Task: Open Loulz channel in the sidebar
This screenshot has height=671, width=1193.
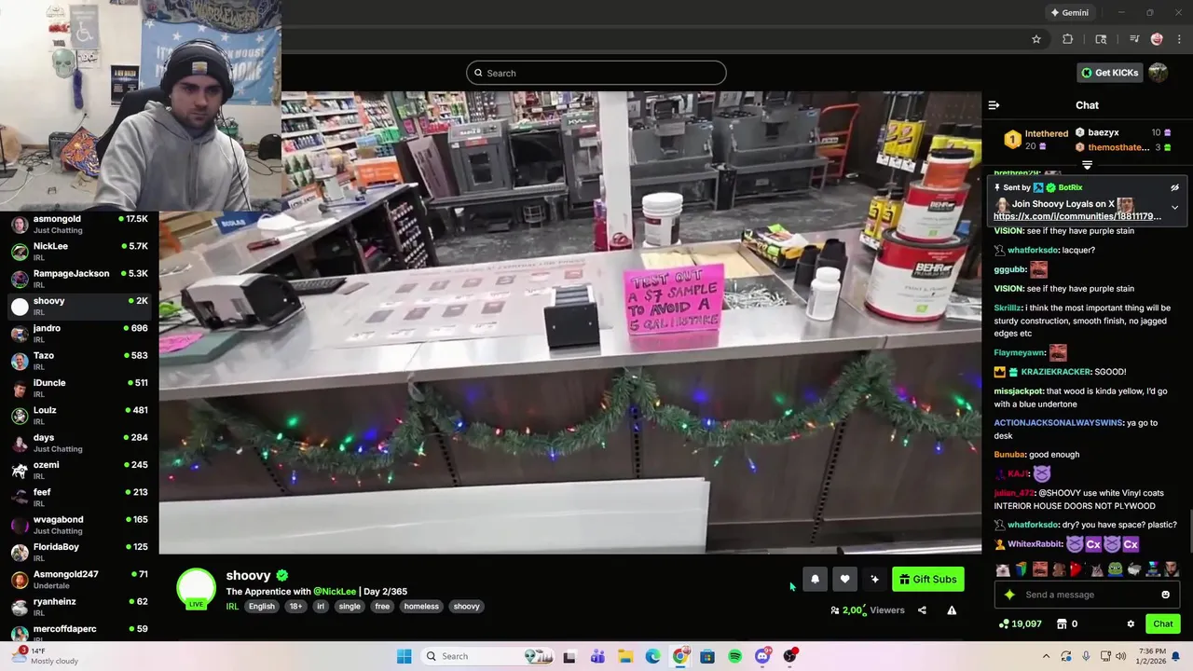Action: (x=79, y=416)
